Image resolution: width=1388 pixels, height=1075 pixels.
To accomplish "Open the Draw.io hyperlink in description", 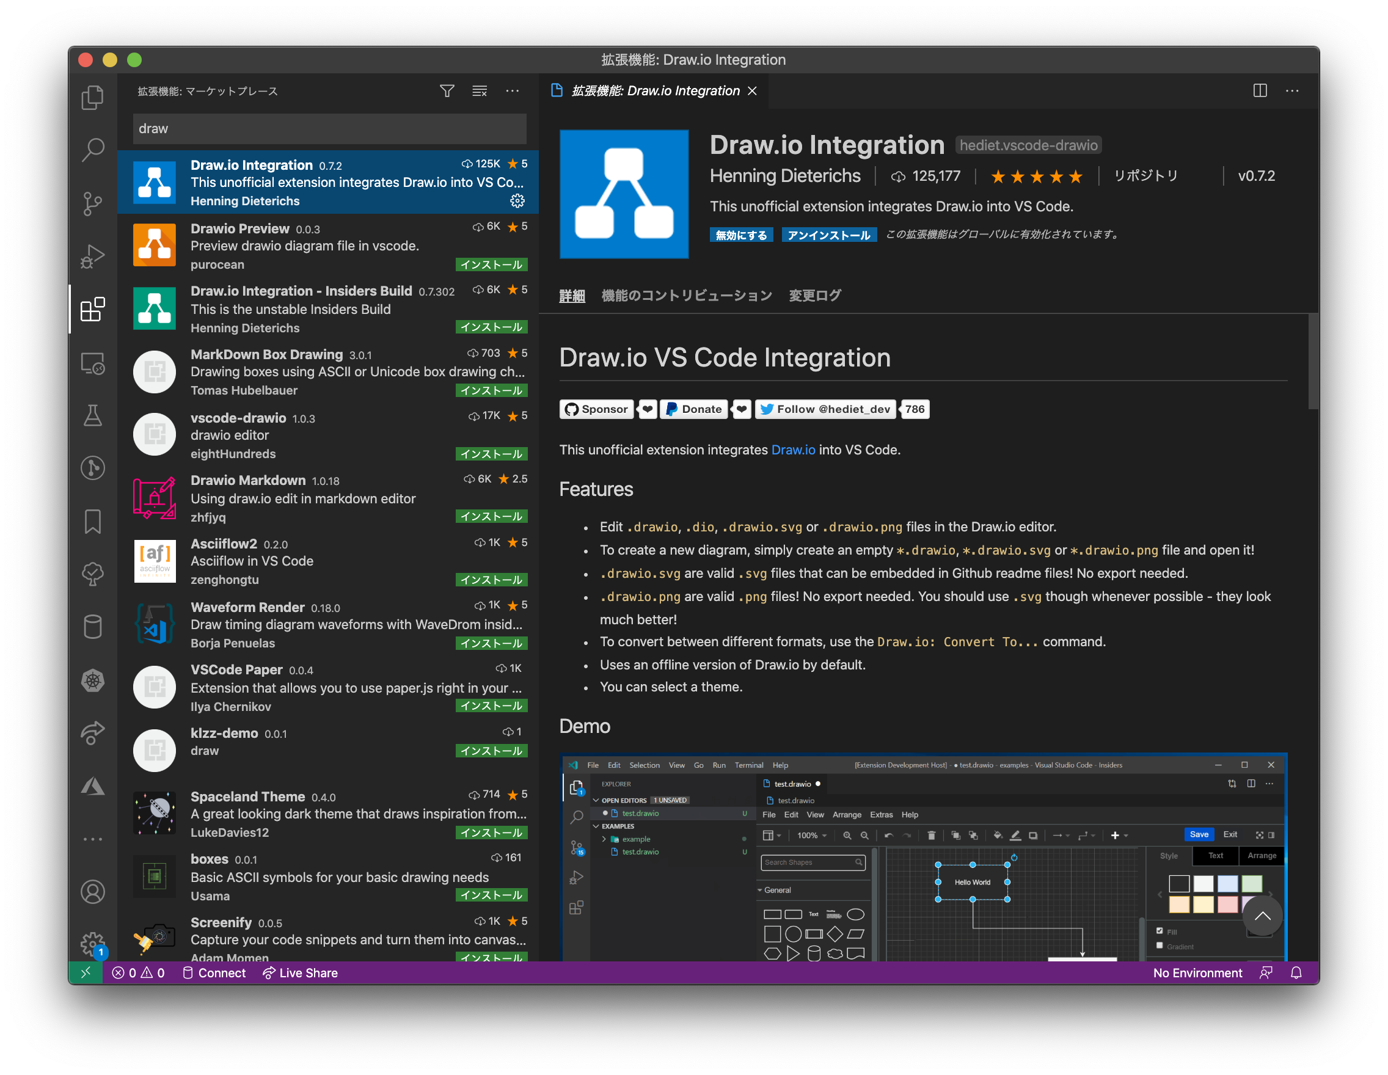I will click(x=792, y=450).
